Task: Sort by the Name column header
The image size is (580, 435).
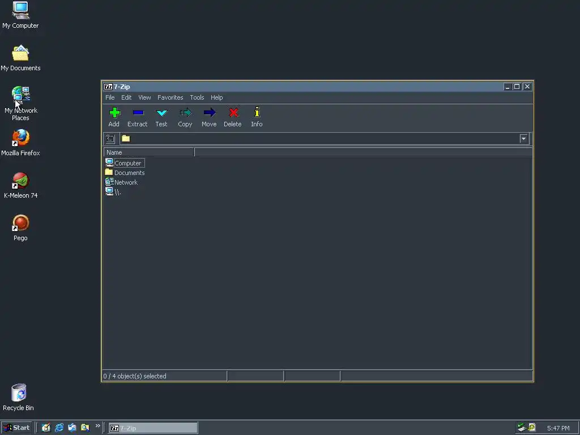Action: click(x=149, y=152)
